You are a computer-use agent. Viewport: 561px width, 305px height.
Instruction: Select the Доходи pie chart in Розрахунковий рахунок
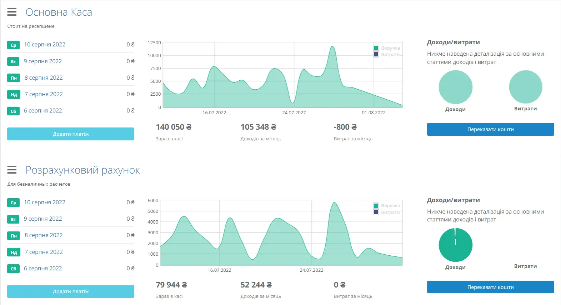click(455, 245)
